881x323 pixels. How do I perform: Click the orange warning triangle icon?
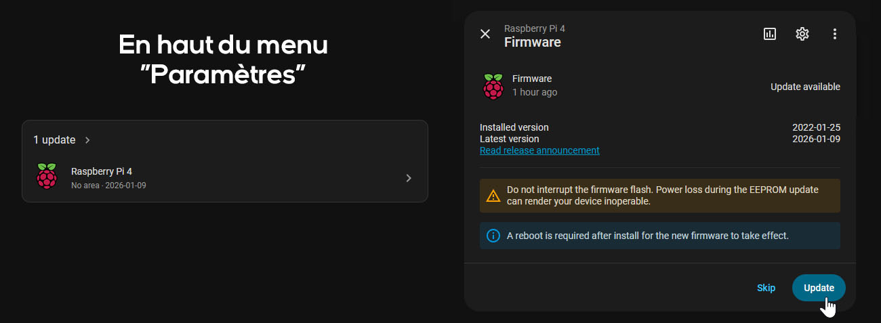pos(493,196)
